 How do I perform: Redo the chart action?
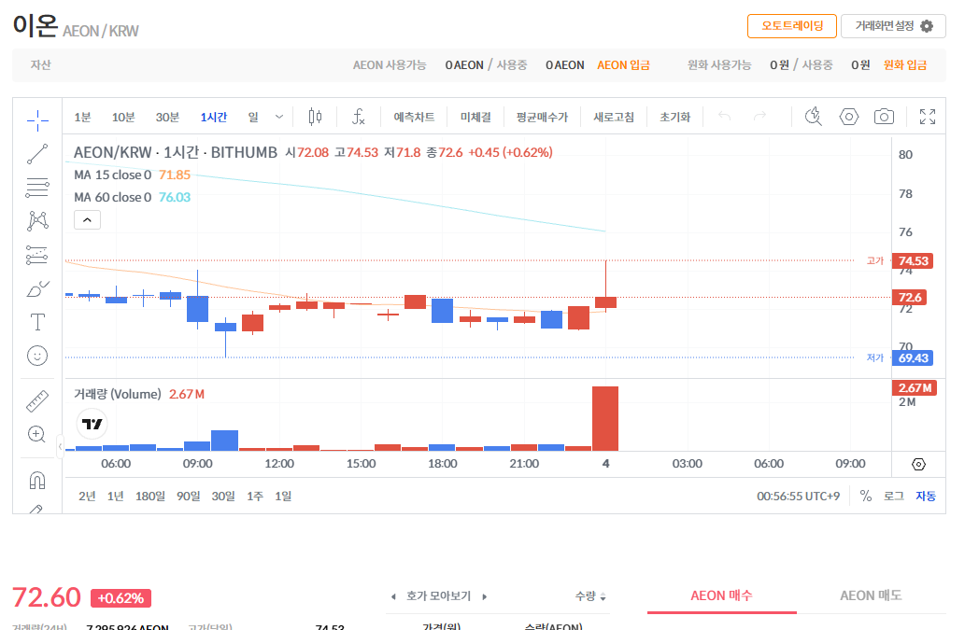click(759, 116)
